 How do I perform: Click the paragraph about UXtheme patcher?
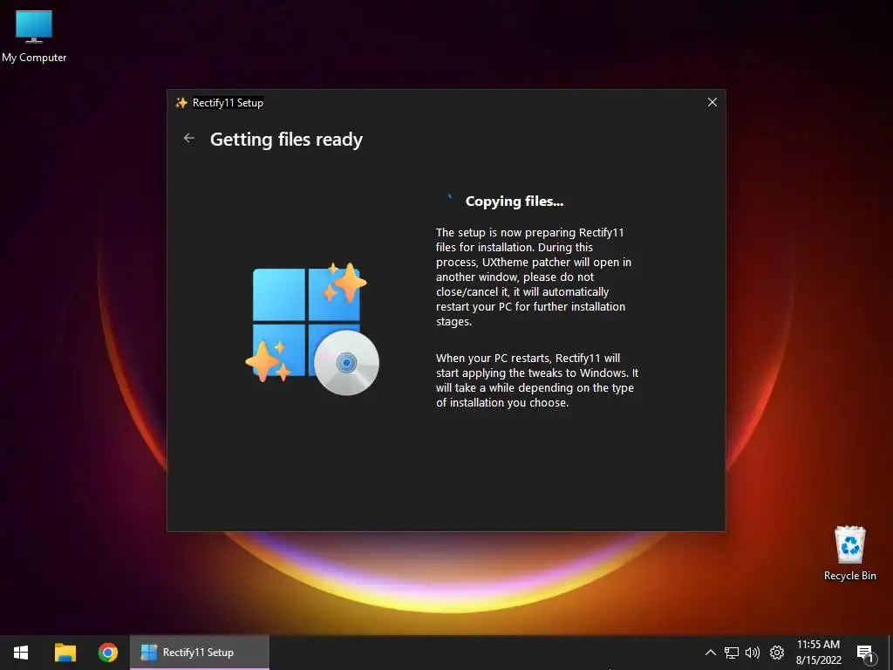click(x=534, y=277)
